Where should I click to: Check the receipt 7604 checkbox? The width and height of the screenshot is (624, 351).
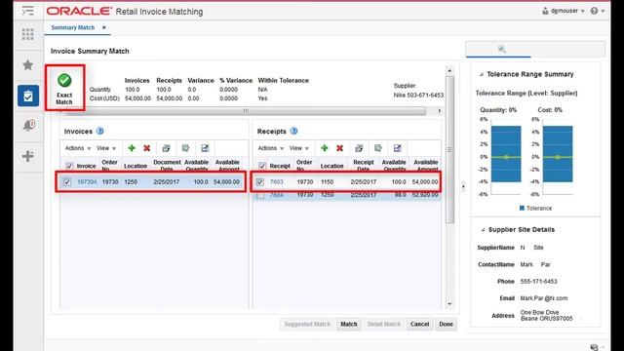[x=260, y=195]
